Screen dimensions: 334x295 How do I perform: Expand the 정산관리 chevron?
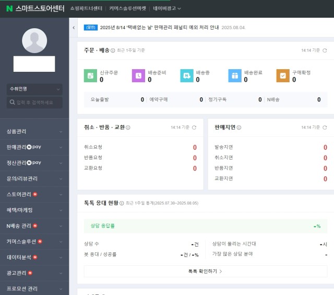tap(61, 163)
